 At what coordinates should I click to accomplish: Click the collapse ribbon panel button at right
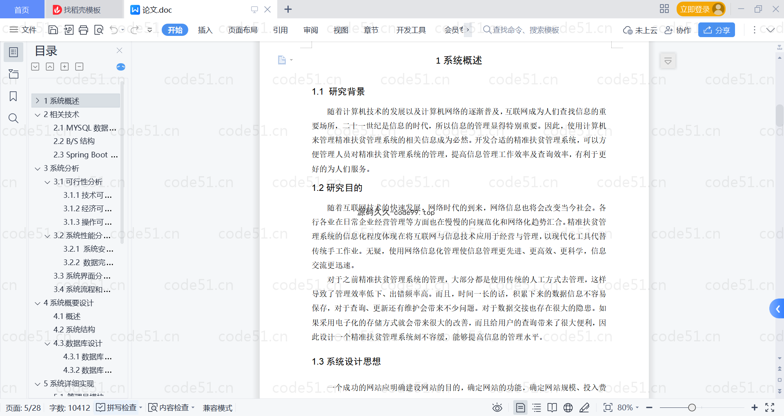[668, 61]
